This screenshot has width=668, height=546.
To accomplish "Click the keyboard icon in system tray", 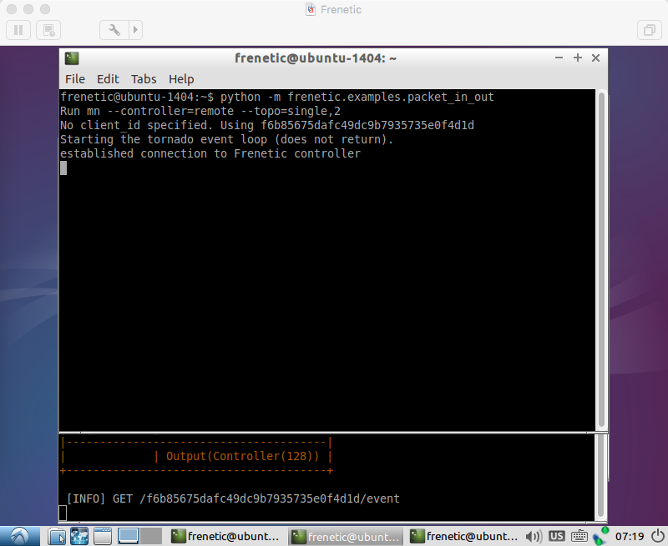I will [x=579, y=537].
